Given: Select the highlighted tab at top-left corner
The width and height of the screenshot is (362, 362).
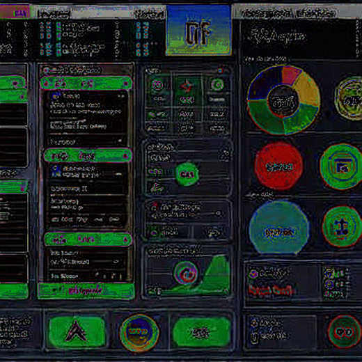Looking at the screenshot, I should point(15,12).
